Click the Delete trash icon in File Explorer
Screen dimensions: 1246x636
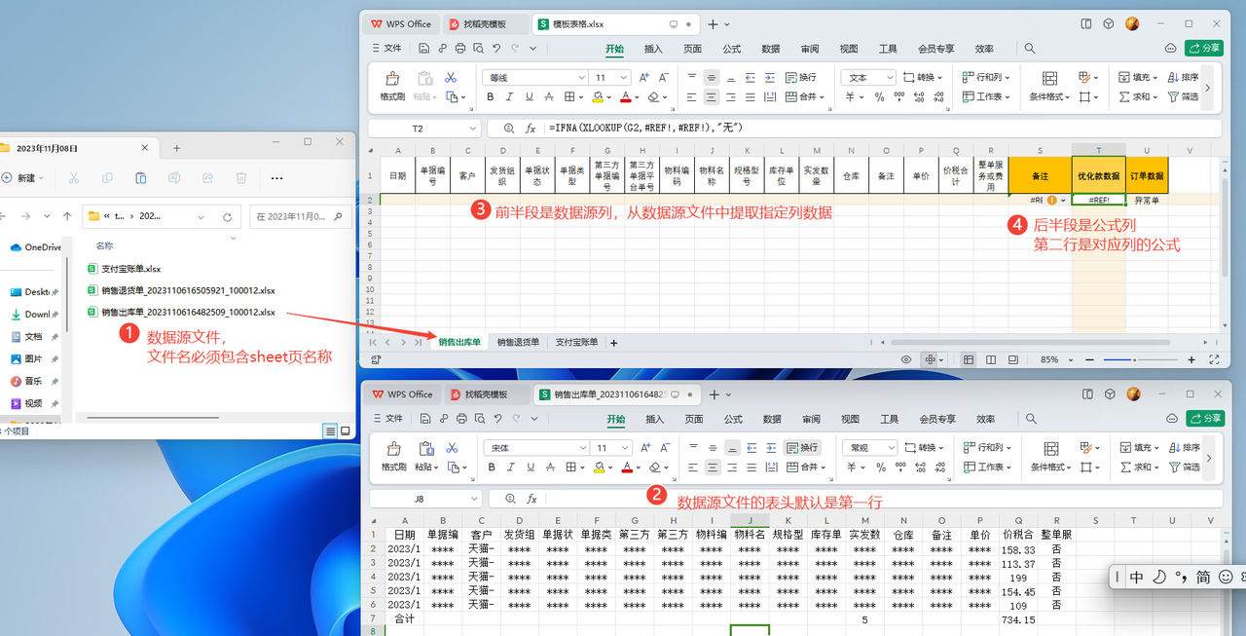click(x=241, y=178)
